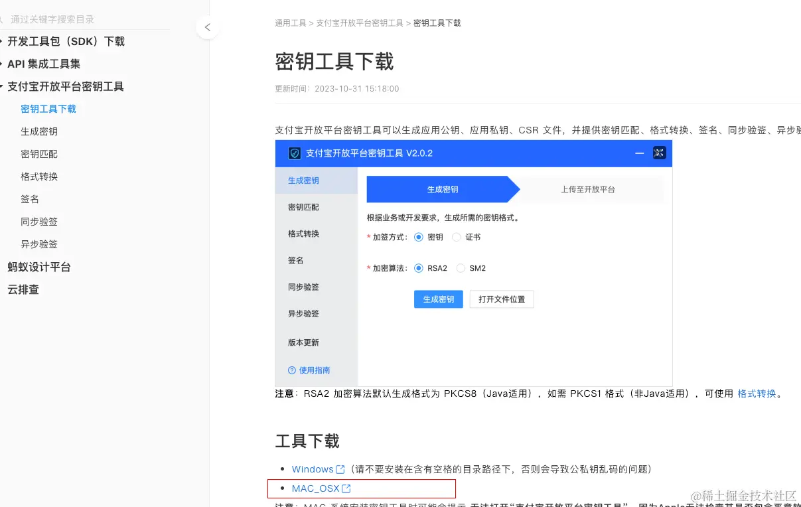The width and height of the screenshot is (801, 507).
Task: Download the Windows key tool
Action: (x=313, y=469)
